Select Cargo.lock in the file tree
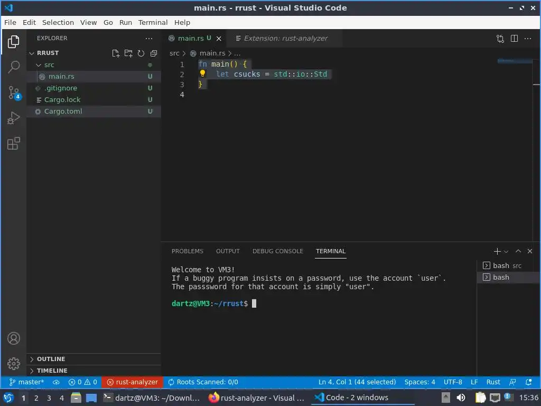The width and height of the screenshot is (541, 406). pyautogui.click(x=94, y=100)
